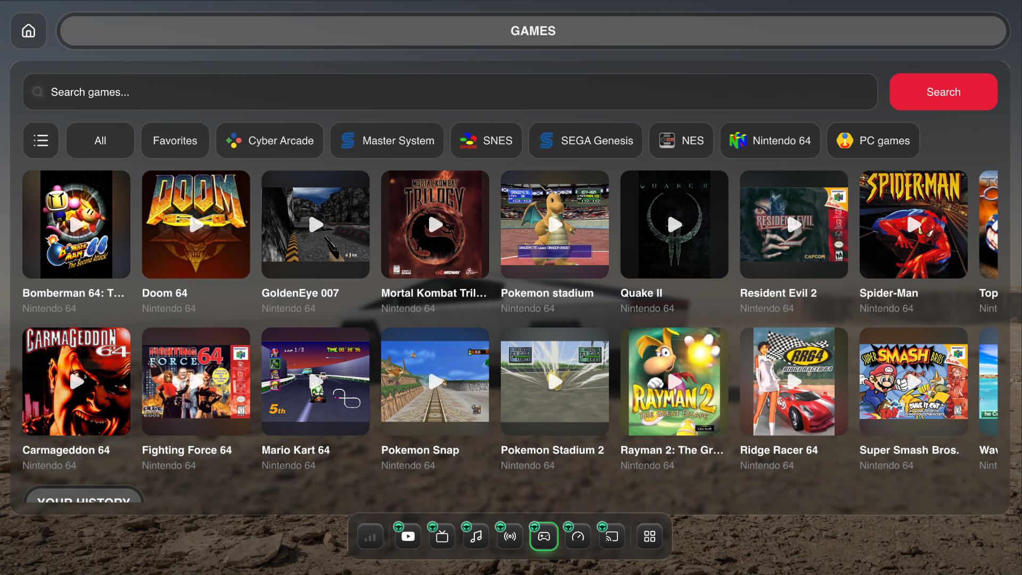The image size is (1022, 575).
Task: Open the apps grid dock icon
Action: pyautogui.click(x=650, y=536)
